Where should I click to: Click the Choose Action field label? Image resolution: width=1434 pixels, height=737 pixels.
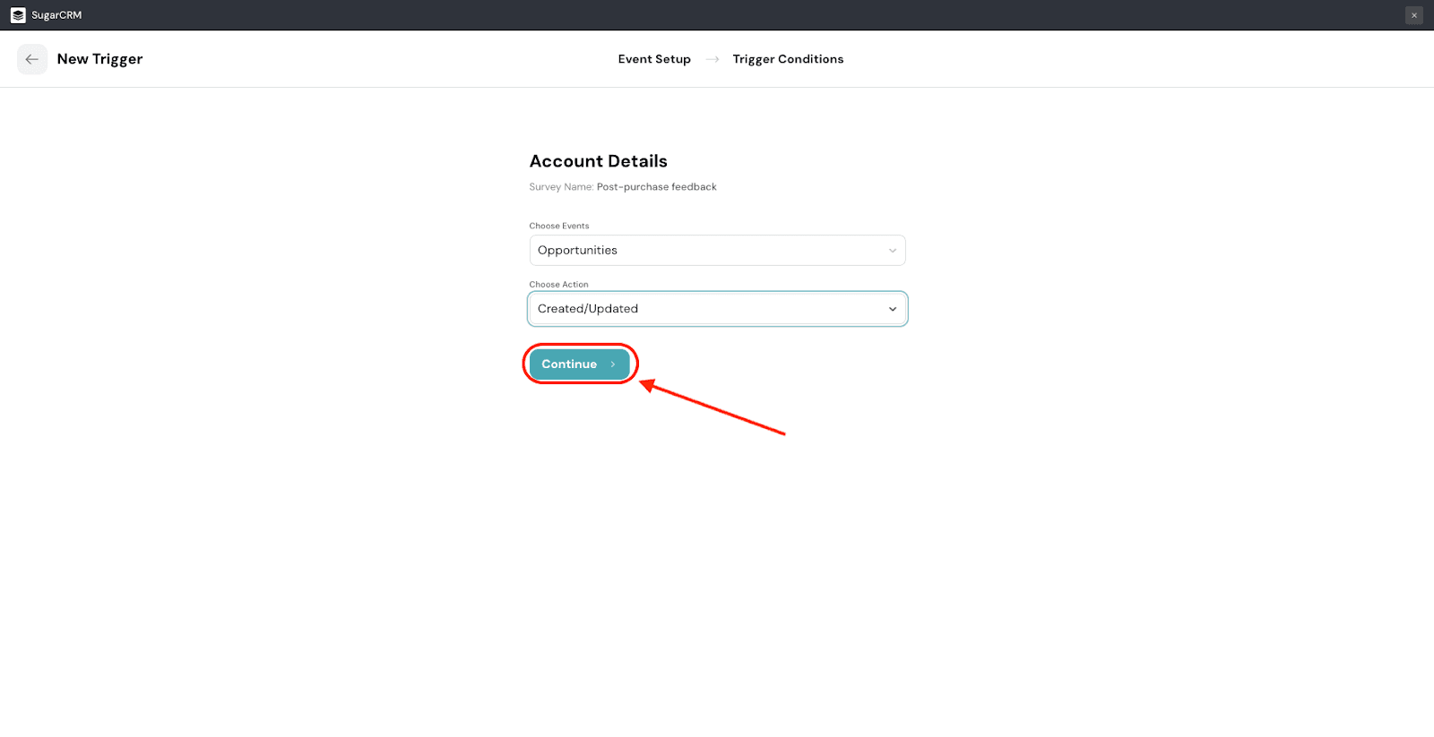click(558, 285)
